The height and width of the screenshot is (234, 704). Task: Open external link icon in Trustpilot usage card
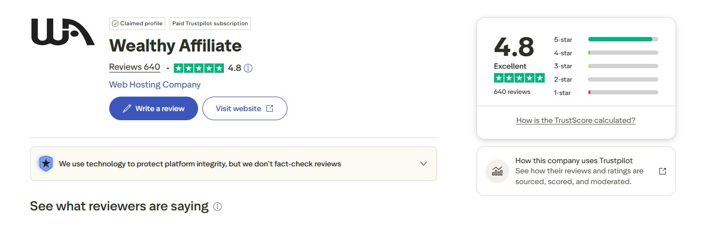click(663, 171)
